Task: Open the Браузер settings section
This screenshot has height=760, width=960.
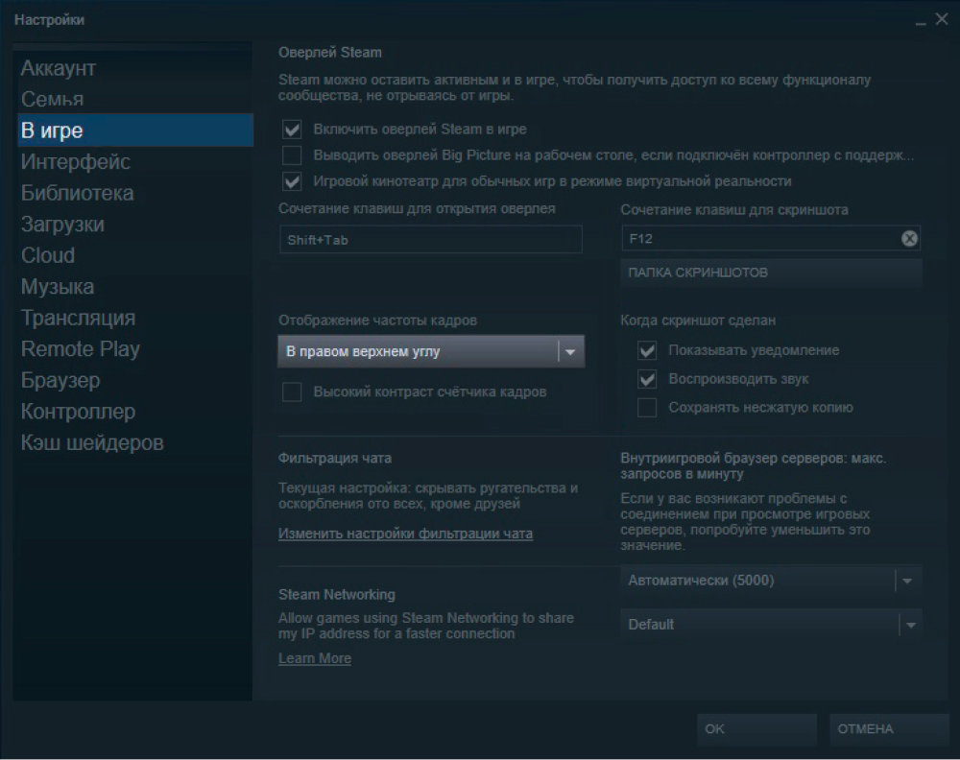Action: coord(134,380)
